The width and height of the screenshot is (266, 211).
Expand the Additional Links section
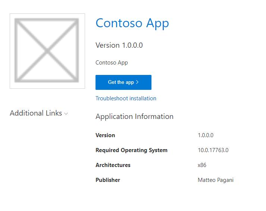[36, 113]
